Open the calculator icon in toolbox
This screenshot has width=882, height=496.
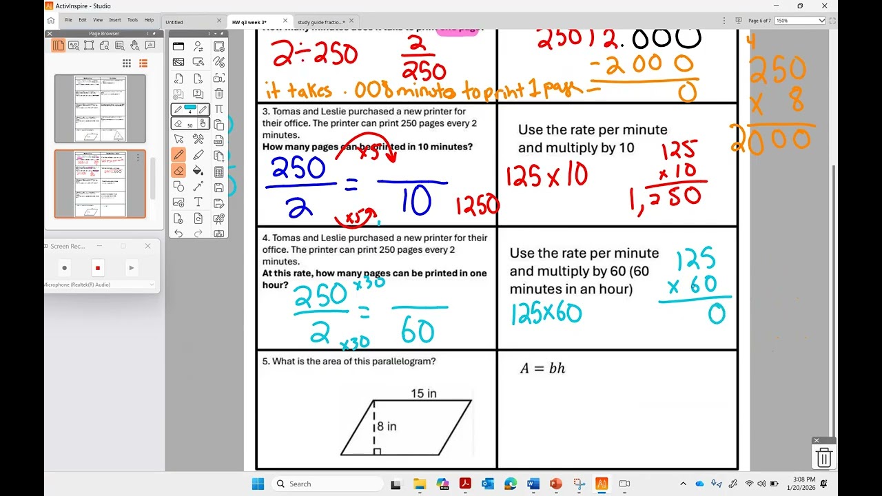click(218, 172)
